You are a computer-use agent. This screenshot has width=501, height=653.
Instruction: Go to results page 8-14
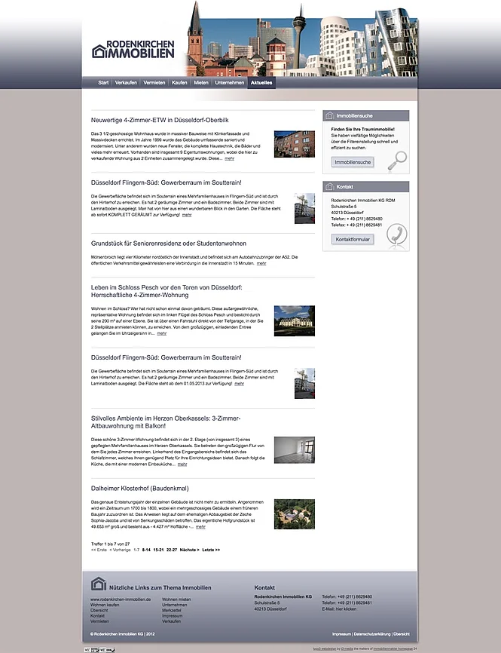146,550
